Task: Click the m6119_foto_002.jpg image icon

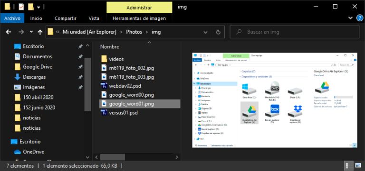Action: tap(104, 68)
